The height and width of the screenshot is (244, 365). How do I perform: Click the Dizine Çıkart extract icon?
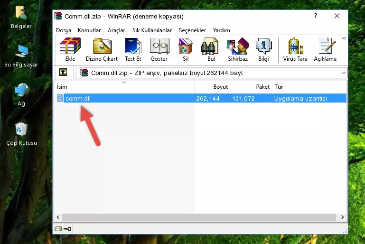tap(102, 49)
